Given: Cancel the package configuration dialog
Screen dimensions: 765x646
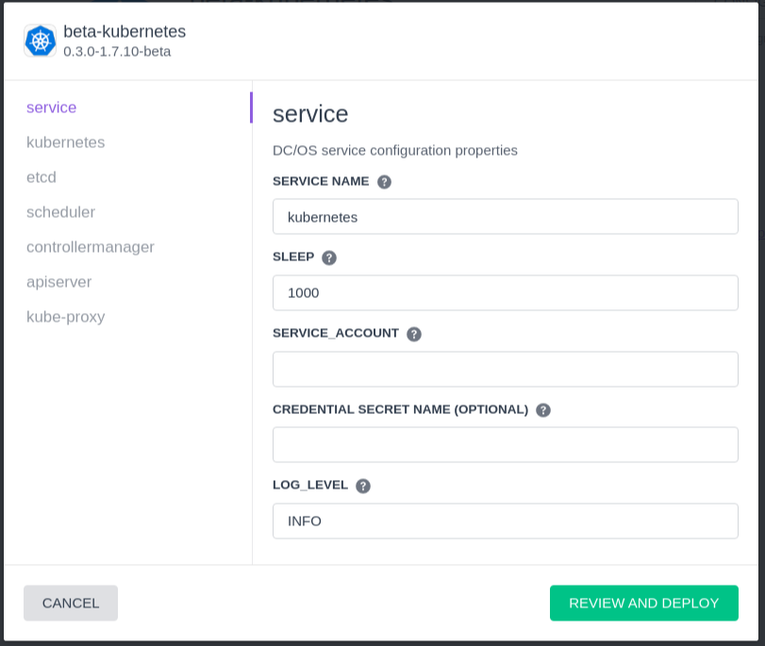Looking at the screenshot, I should click(71, 603).
